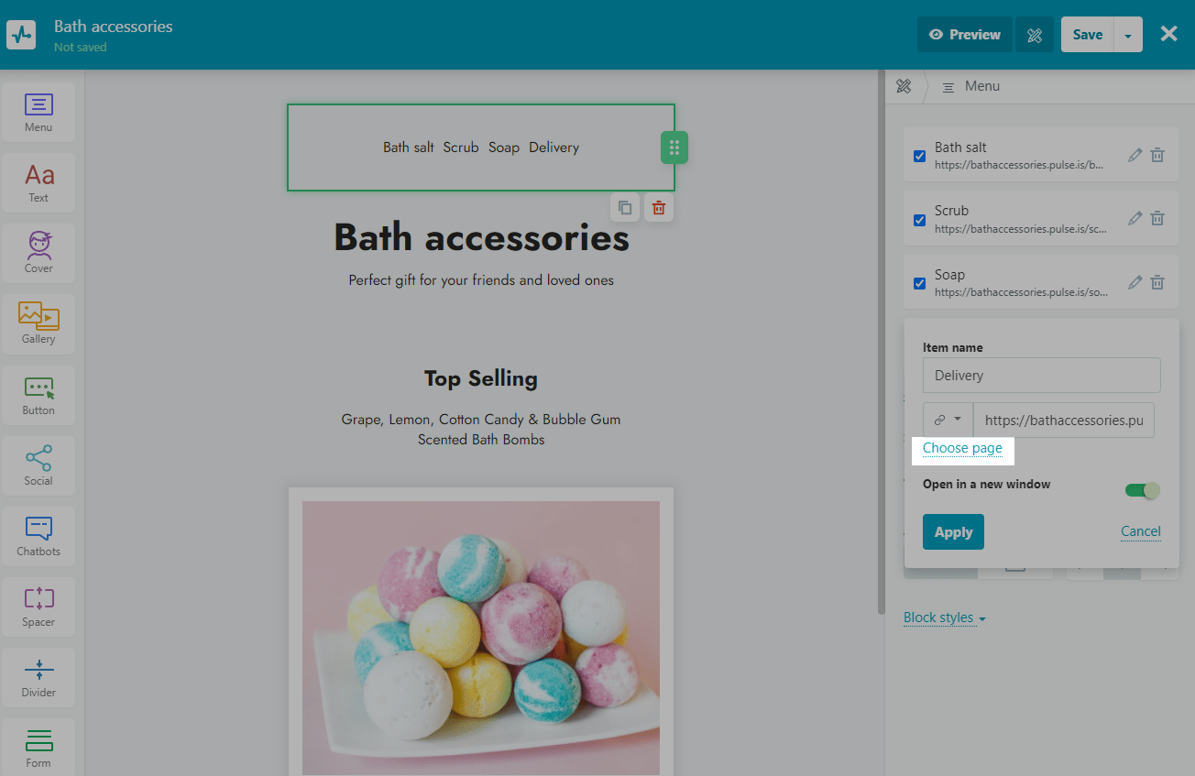Delete the selected menu block with red trash

click(658, 208)
